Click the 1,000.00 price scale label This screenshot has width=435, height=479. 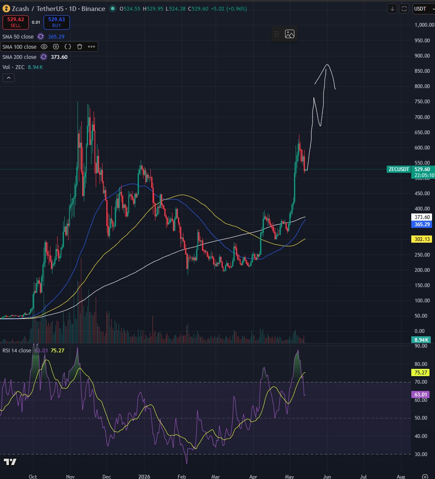click(x=424, y=25)
